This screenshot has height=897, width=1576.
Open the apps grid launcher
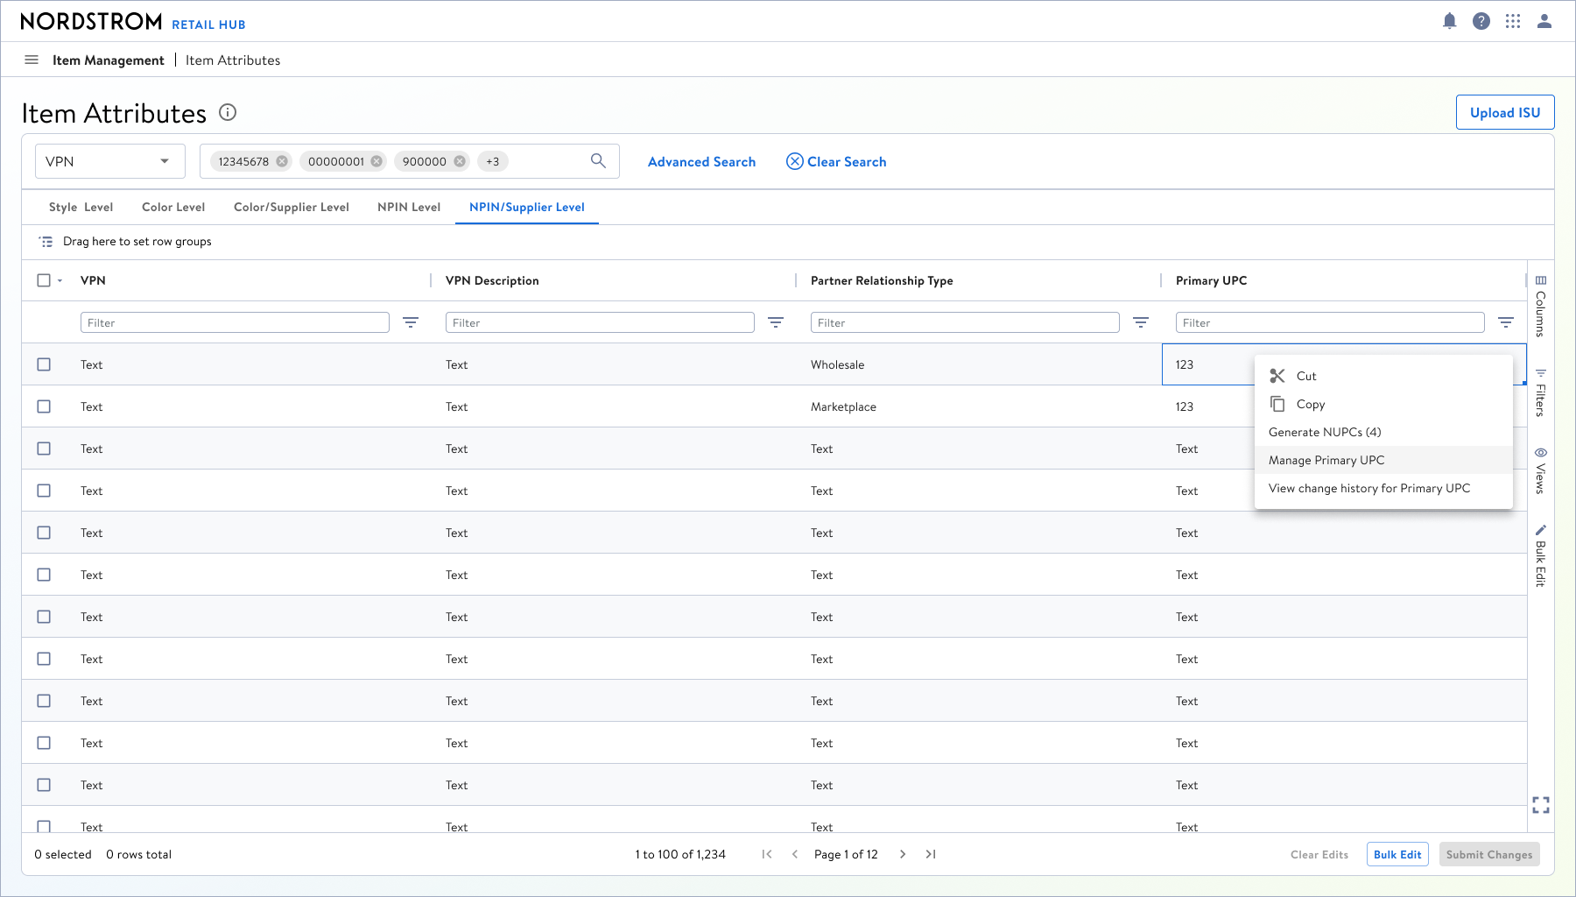[x=1513, y=21]
